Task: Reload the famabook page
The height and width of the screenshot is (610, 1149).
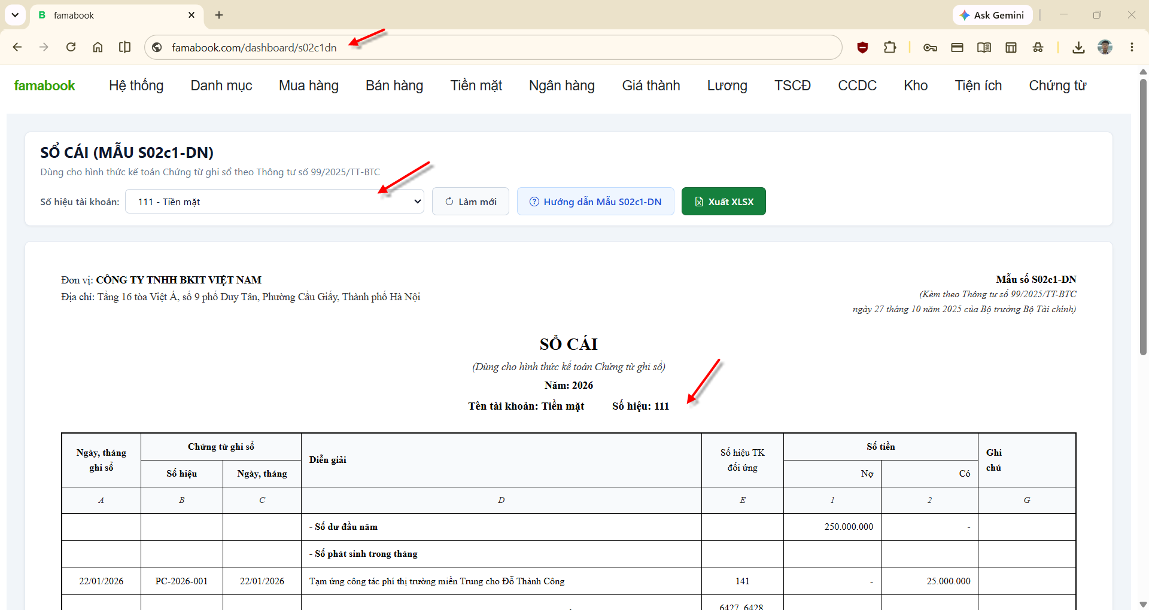Action: click(71, 47)
